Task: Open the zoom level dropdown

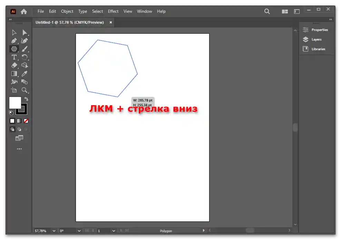Action: [54, 231]
